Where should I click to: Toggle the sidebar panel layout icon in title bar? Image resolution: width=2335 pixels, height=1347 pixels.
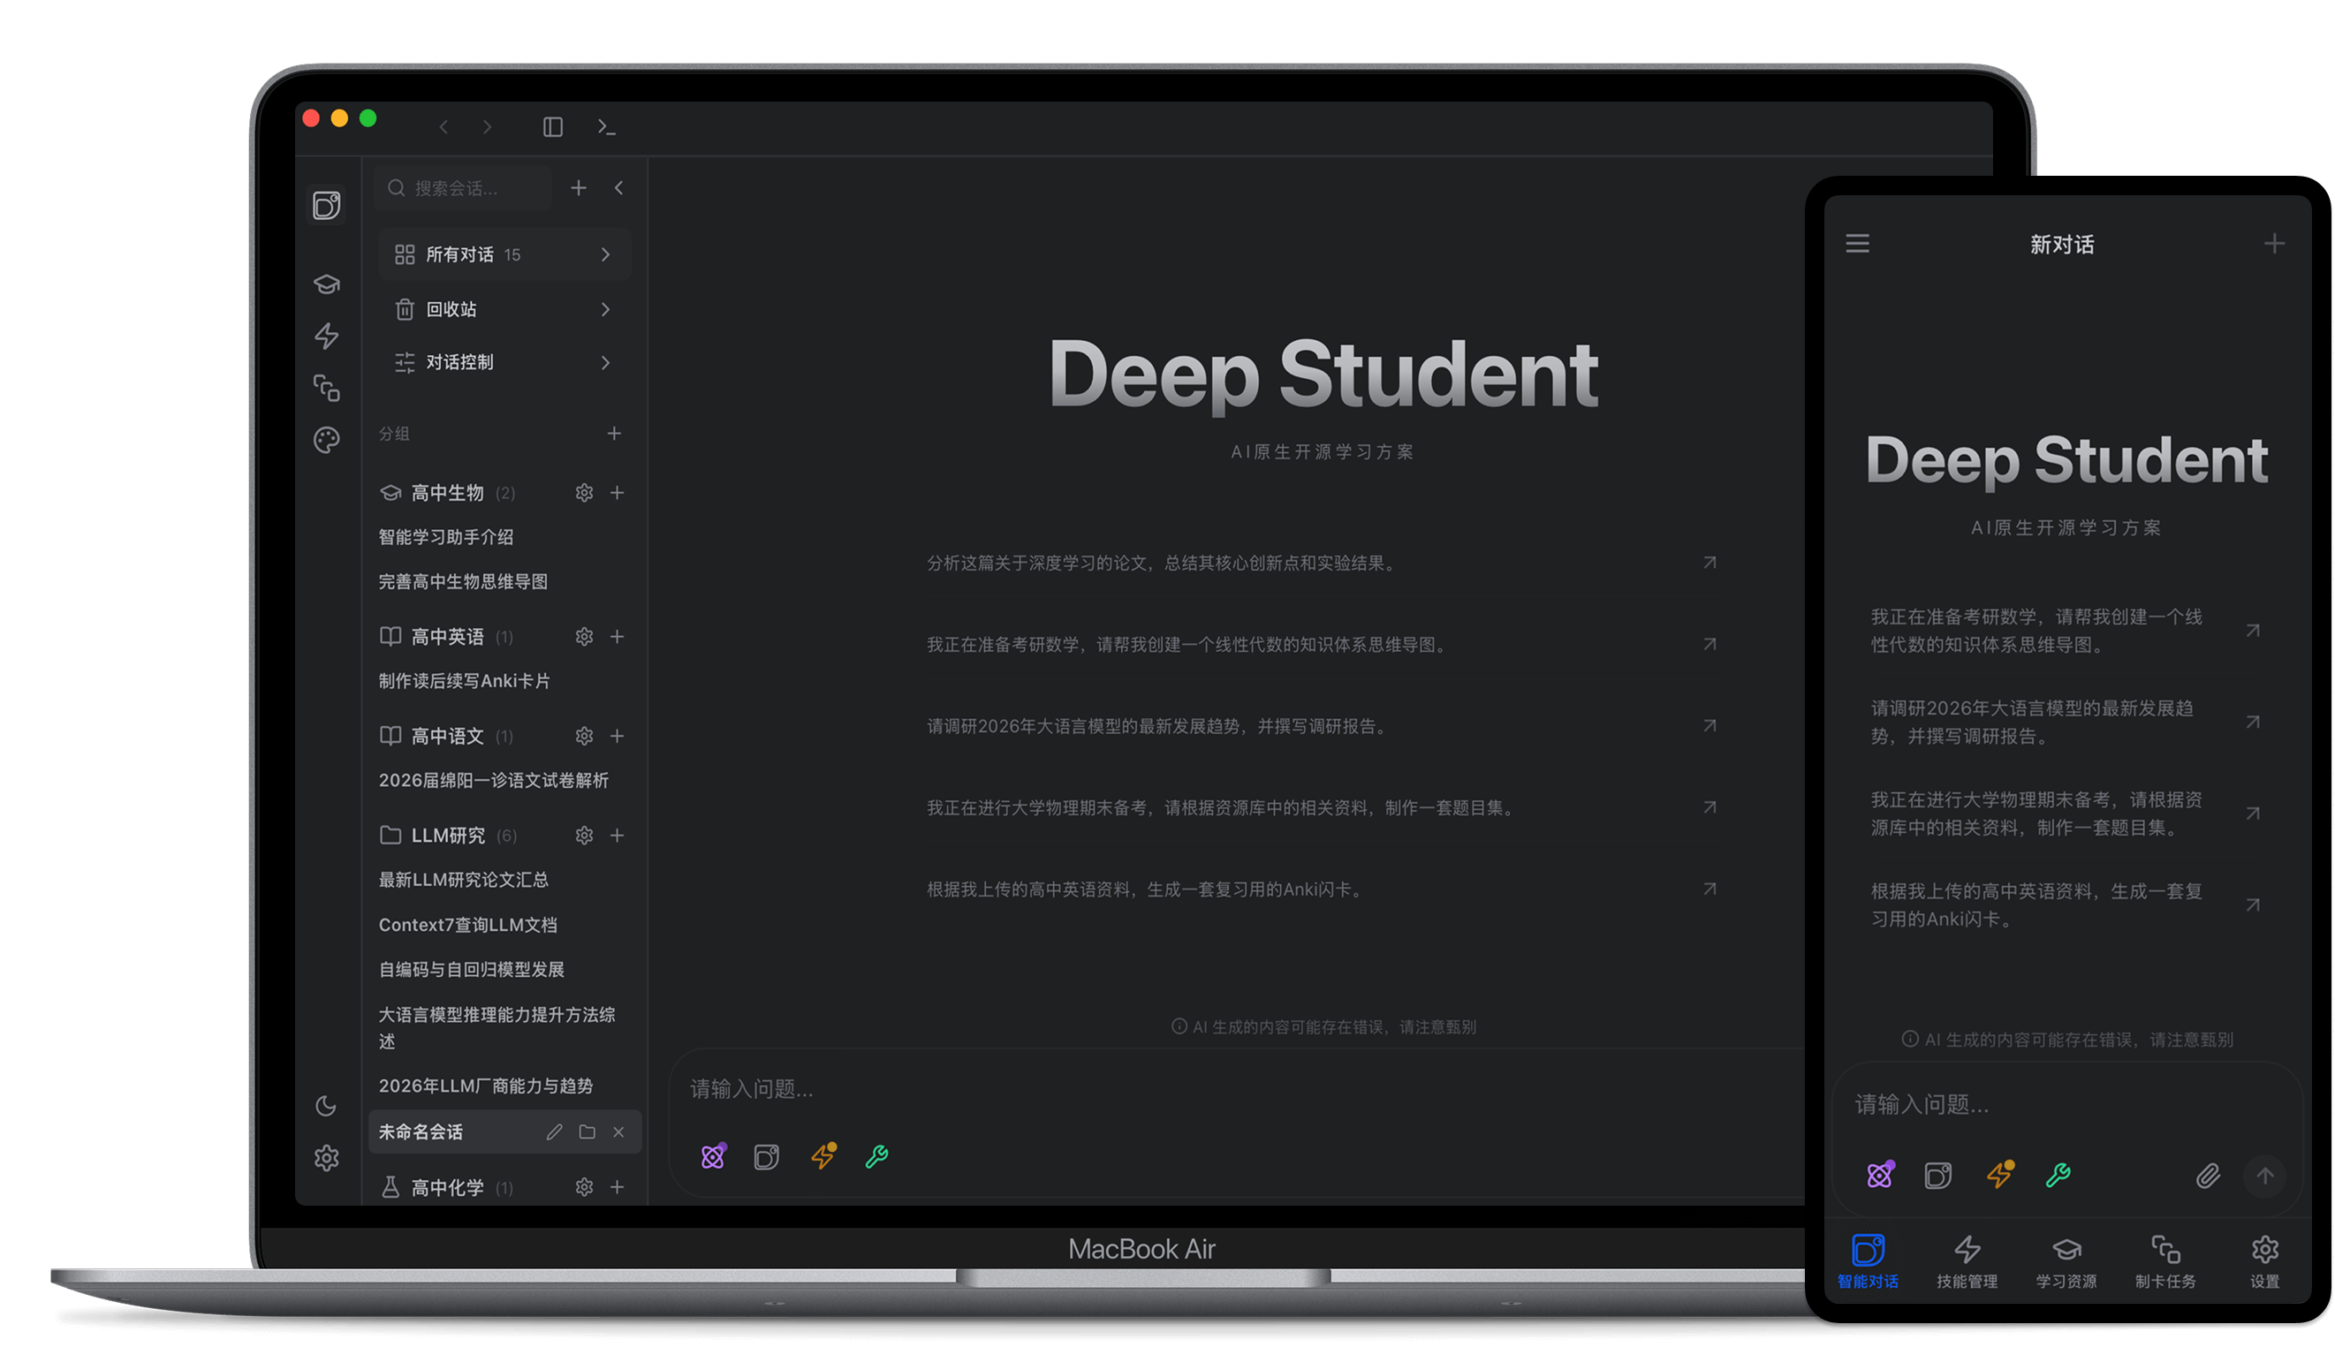pyautogui.click(x=552, y=126)
